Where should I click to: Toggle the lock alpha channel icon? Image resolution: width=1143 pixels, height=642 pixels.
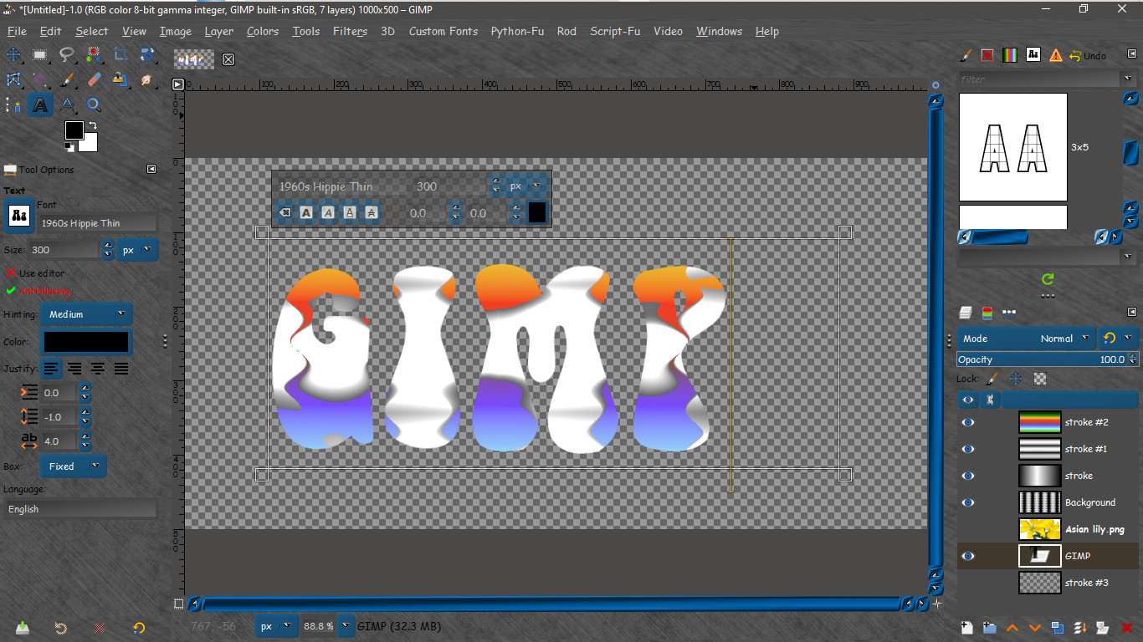(x=1040, y=379)
